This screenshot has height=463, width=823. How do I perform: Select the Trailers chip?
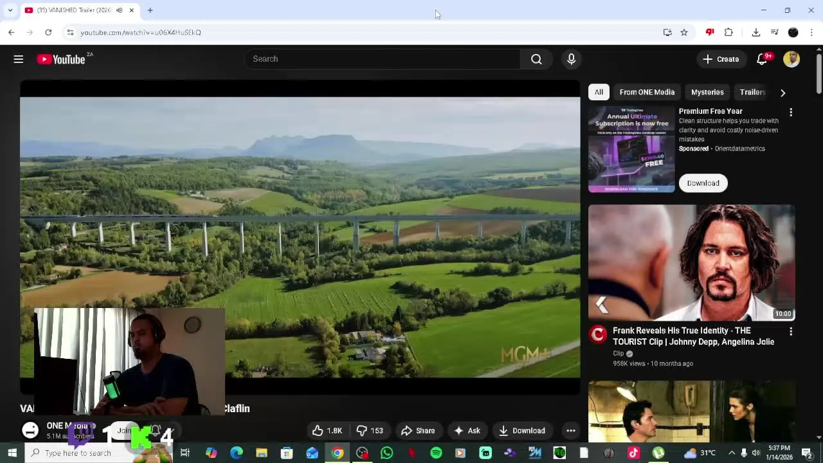click(752, 92)
